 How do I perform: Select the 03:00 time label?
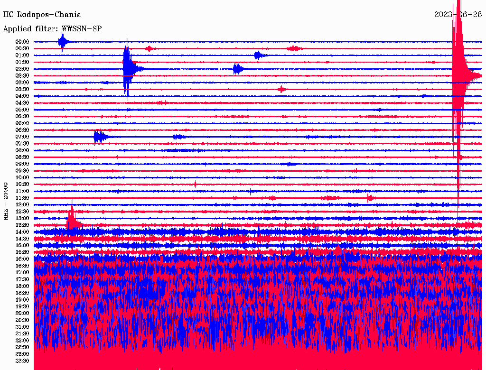coord(22,83)
